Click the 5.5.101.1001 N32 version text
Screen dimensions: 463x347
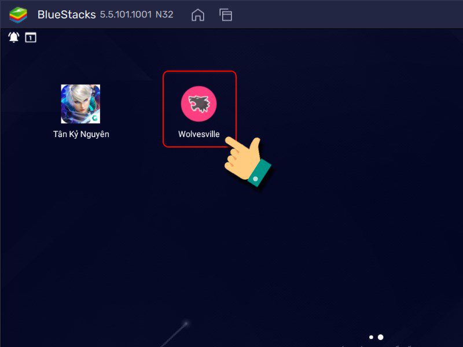click(137, 14)
